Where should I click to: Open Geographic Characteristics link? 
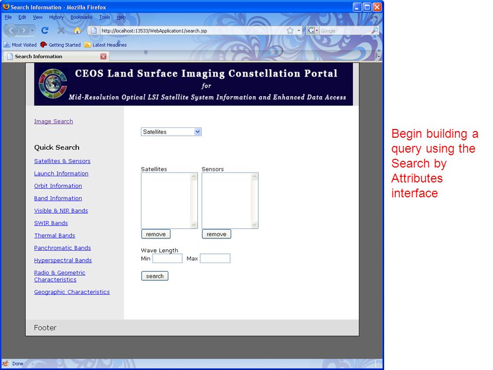(72, 292)
